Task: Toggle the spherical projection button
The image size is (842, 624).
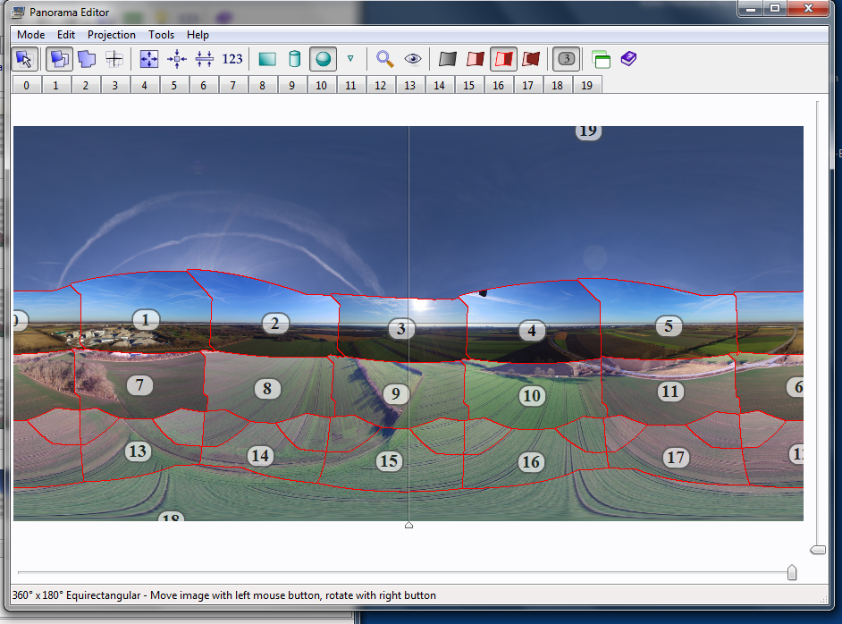Action: [x=323, y=59]
